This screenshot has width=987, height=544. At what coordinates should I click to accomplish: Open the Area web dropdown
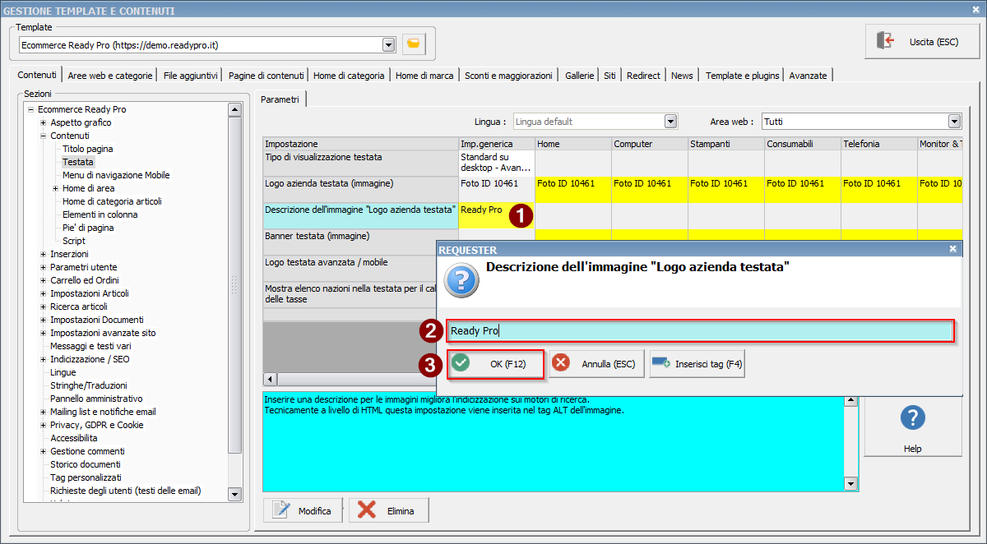point(954,122)
